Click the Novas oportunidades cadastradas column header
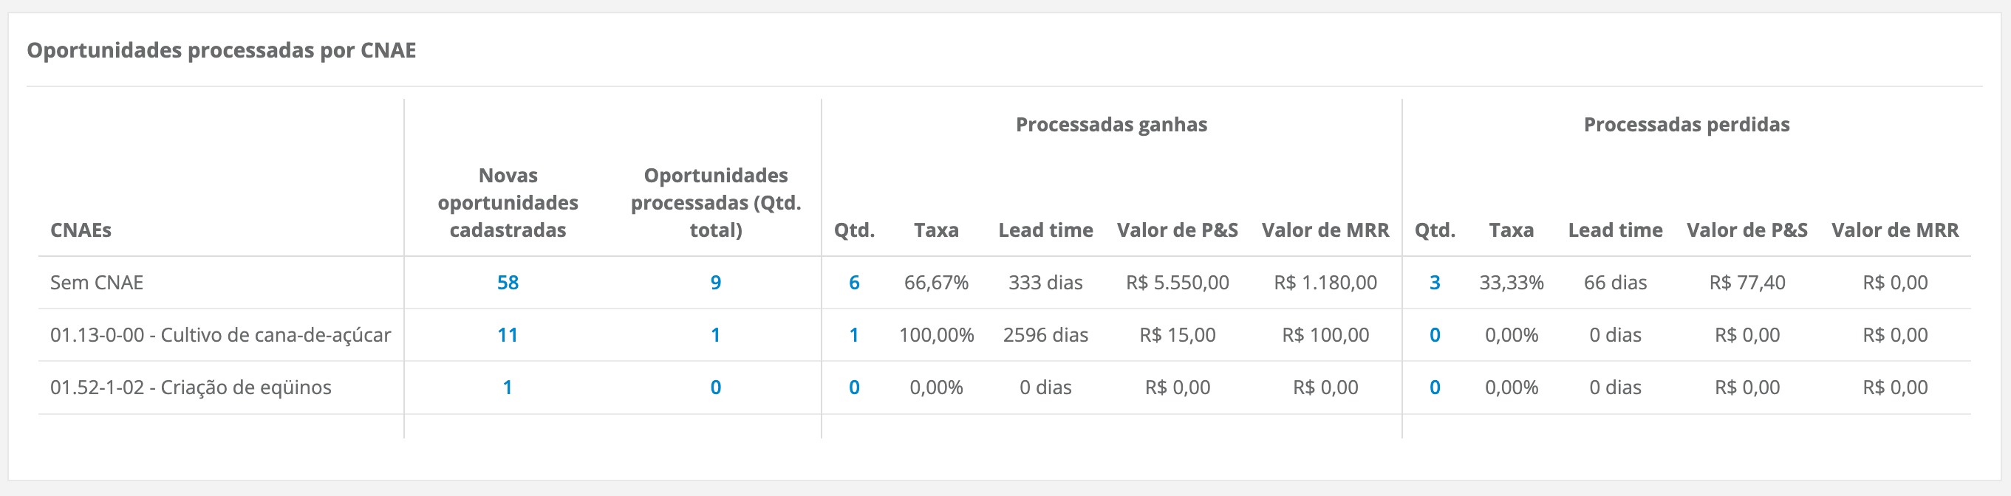 508,203
